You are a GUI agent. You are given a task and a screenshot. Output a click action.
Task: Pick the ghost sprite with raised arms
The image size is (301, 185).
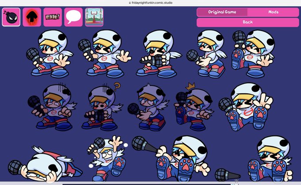pyautogui.click(x=108, y=158)
